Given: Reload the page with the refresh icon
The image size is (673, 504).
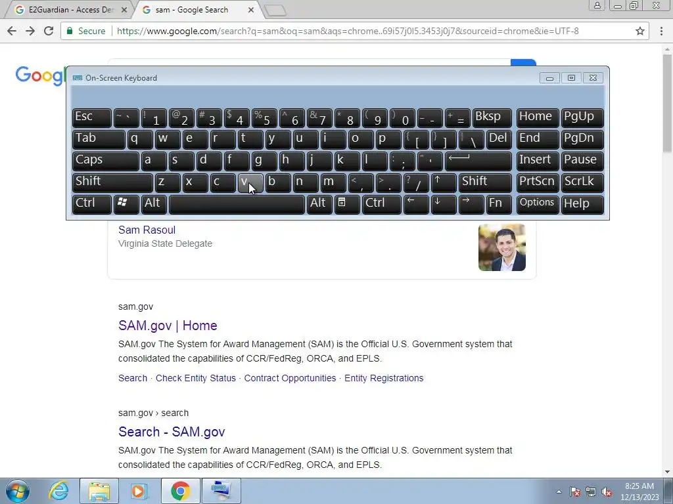Looking at the screenshot, I should [49, 31].
